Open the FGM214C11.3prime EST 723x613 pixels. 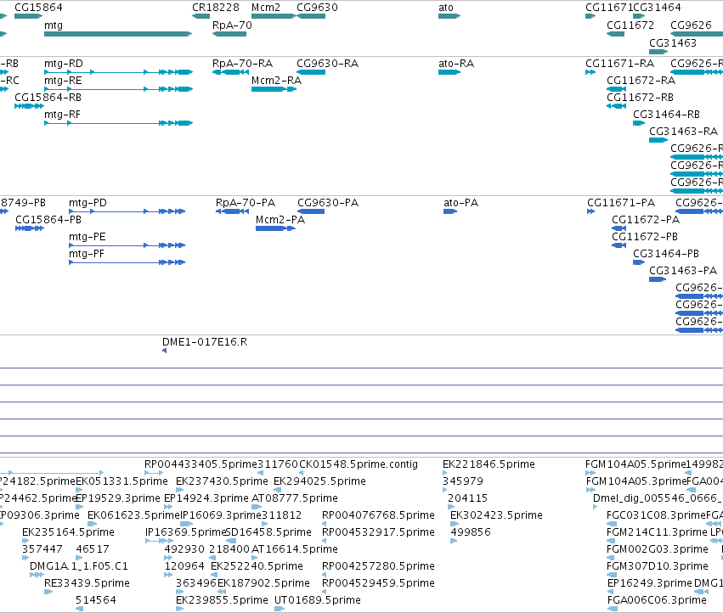pos(612,541)
